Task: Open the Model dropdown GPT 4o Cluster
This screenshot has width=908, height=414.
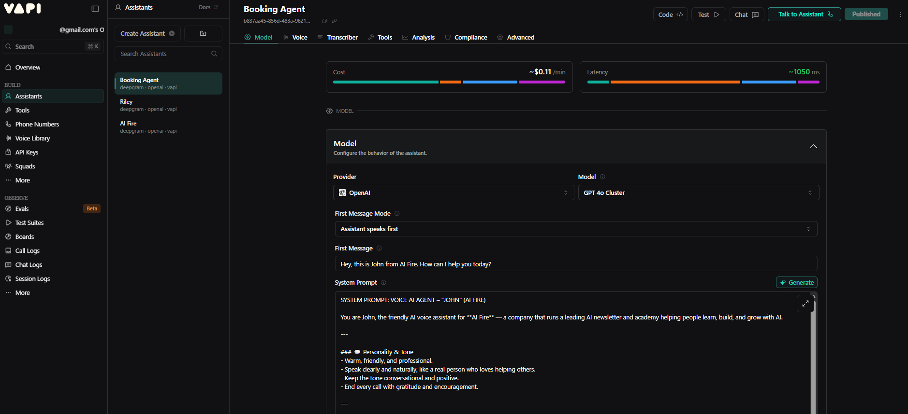Action: pyautogui.click(x=698, y=193)
